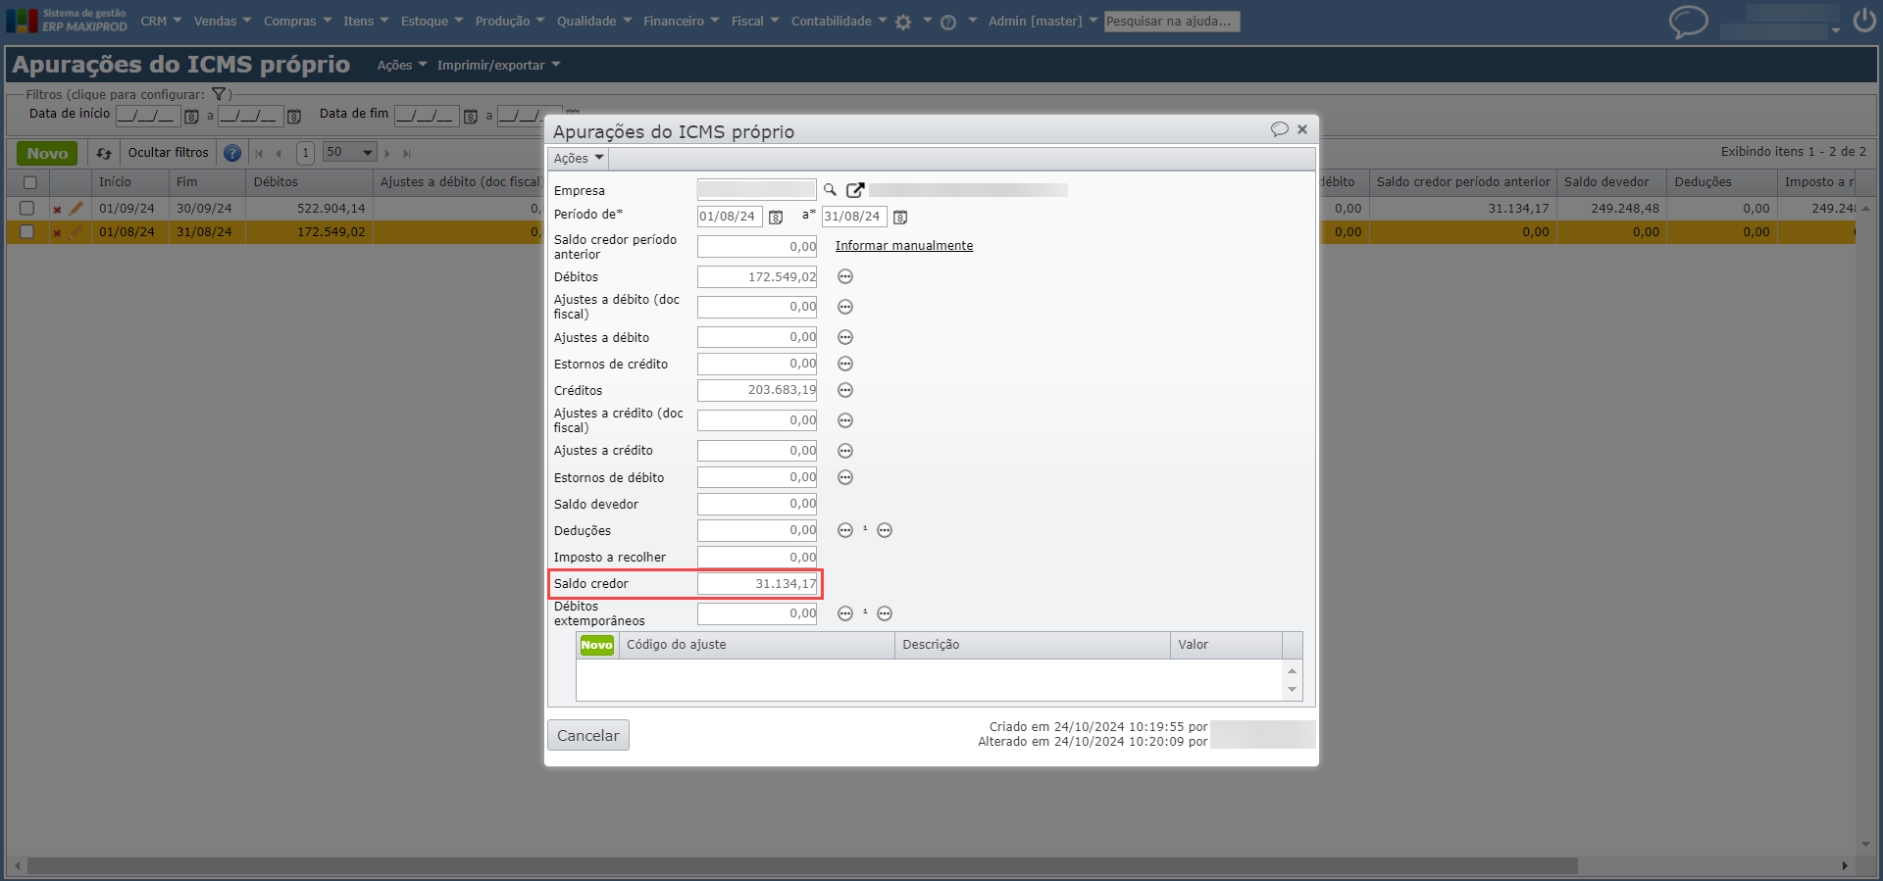This screenshot has height=881, width=1883.
Task: Open the Itens menu
Action: (x=366, y=21)
